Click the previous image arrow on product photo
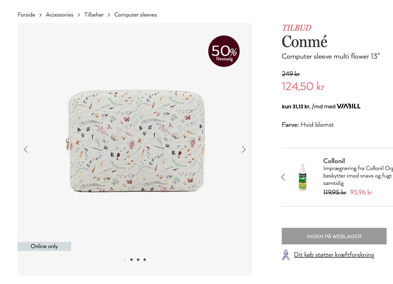This screenshot has height=284, width=393. pos(26,149)
